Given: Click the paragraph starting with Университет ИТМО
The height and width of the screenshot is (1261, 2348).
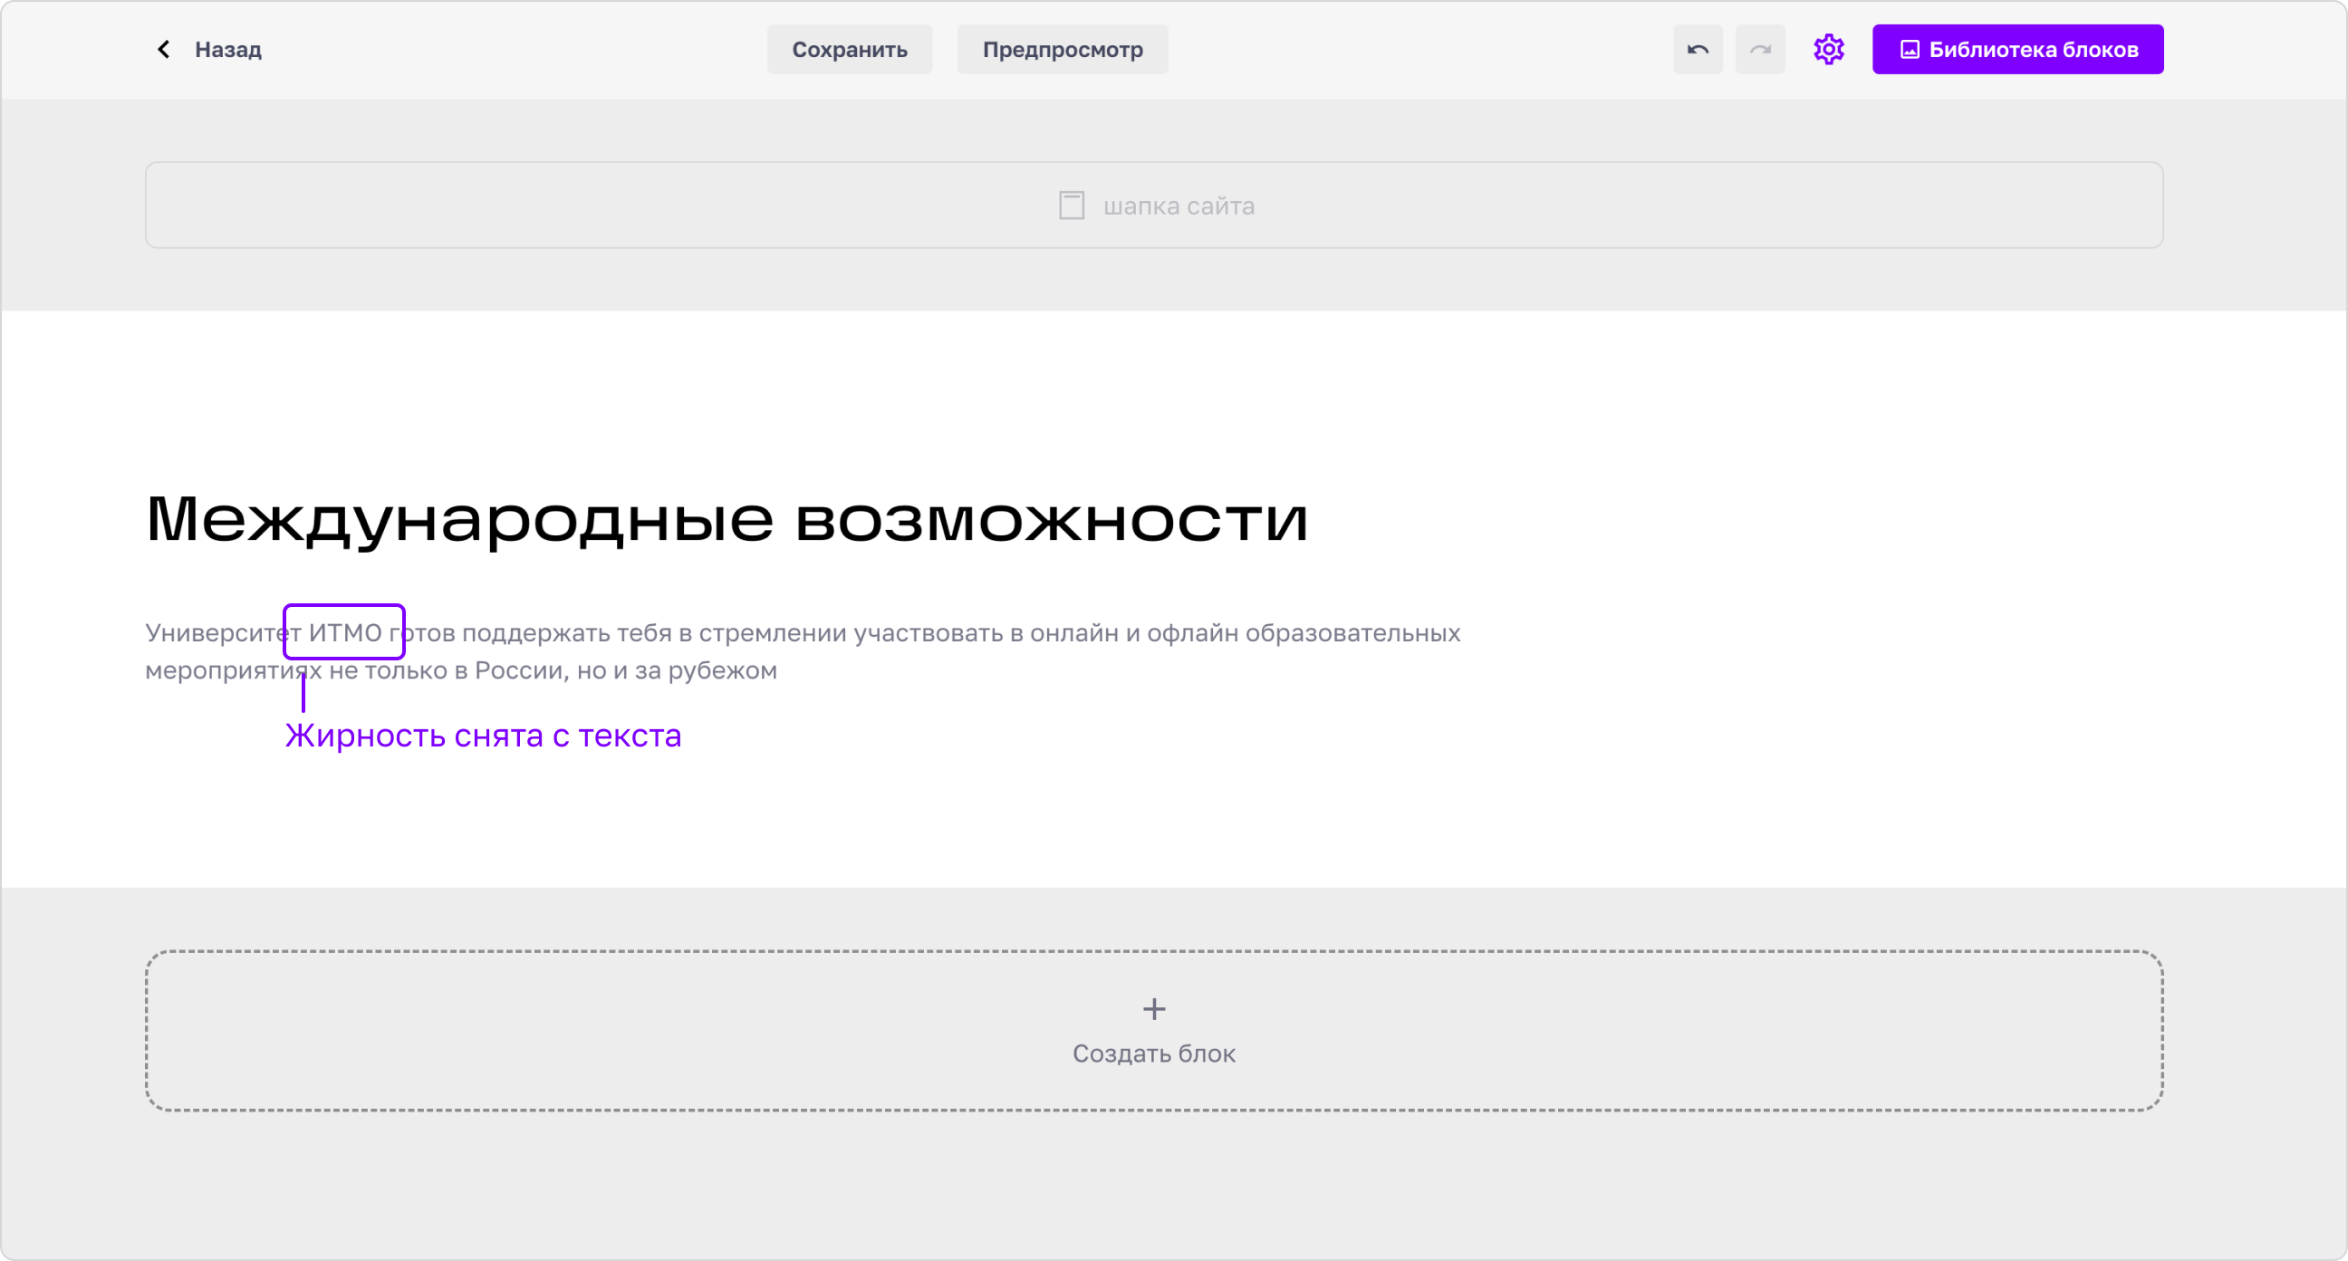Looking at the screenshot, I should (x=802, y=651).
